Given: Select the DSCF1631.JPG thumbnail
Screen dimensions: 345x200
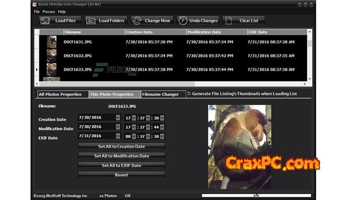Looking at the screenshot, I should pyautogui.click(x=52, y=42).
